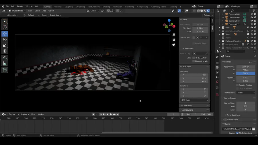Expand the Collections panel

[x=187, y=105]
